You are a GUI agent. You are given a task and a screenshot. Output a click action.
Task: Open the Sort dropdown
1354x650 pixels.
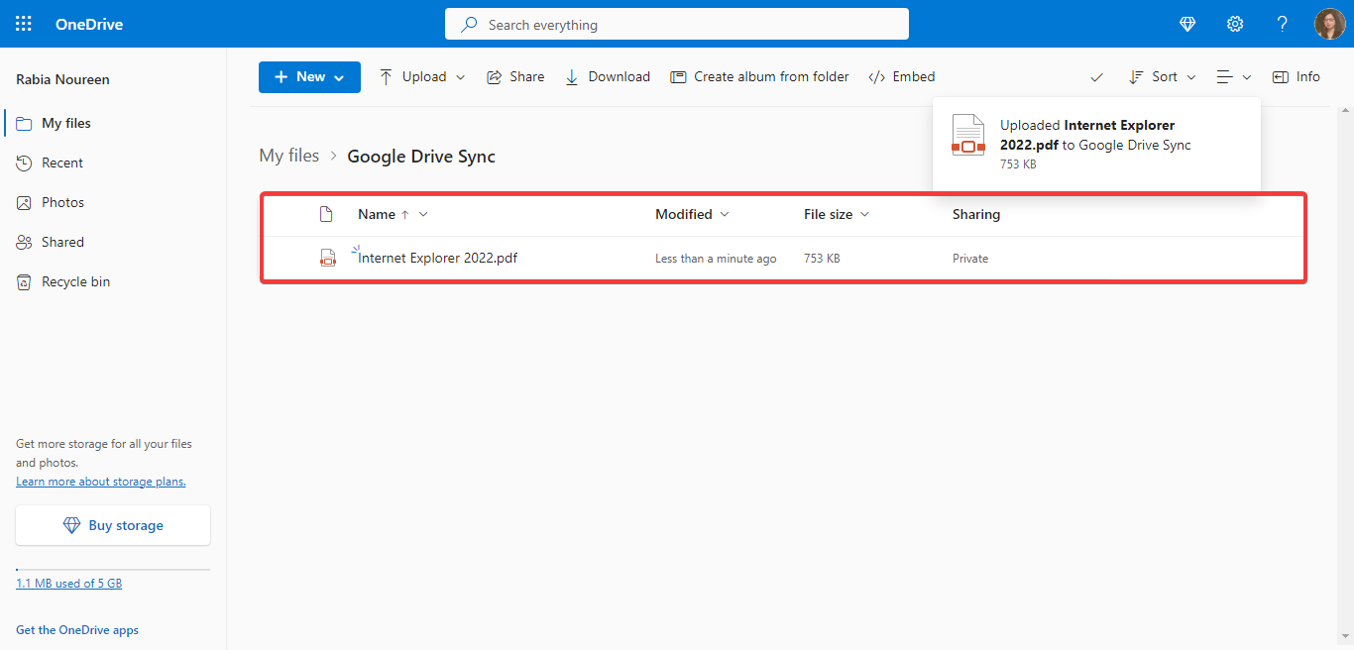point(1163,76)
